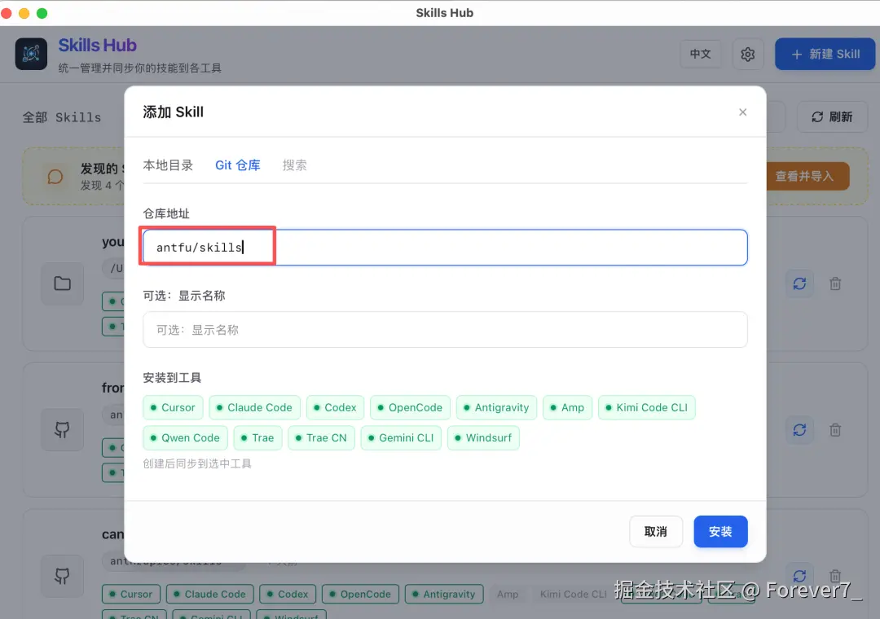Toggle the Kimi Code CLI tool chip
The width and height of the screenshot is (880, 619).
tap(646, 407)
